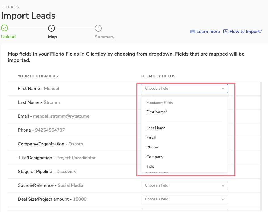Click the book icon beside Learn more
Viewport: 268px width, 212px height.
coord(193,32)
